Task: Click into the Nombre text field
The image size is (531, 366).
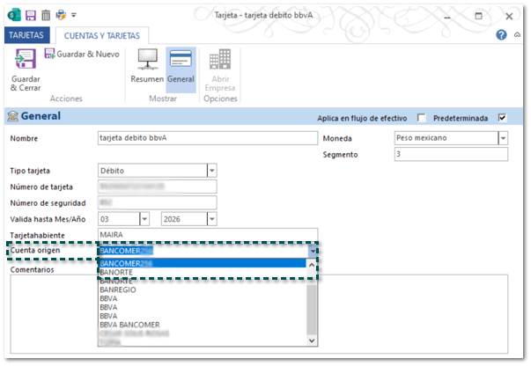Action: click(x=205, y=138)
